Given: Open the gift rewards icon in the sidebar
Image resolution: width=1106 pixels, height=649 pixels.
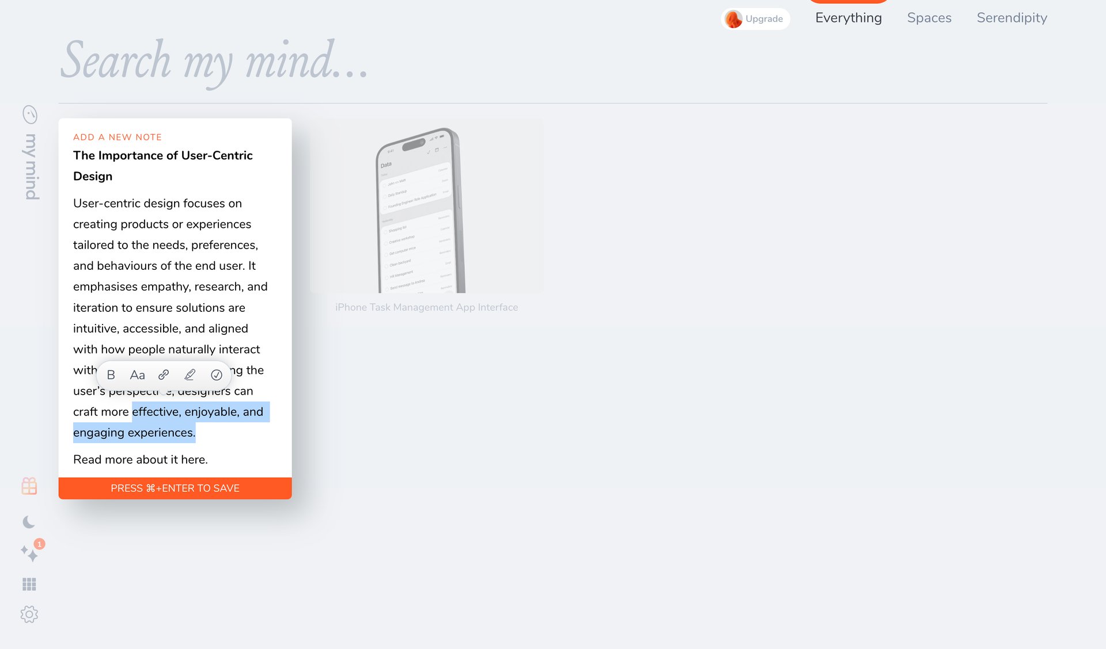Looking at the screenshot, I should point(29,486).
